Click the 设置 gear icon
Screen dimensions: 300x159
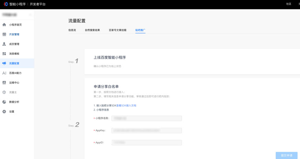(4, 111)
